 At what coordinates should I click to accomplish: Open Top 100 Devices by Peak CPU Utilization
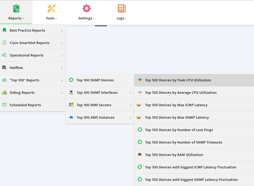click(x=194, y=80)
